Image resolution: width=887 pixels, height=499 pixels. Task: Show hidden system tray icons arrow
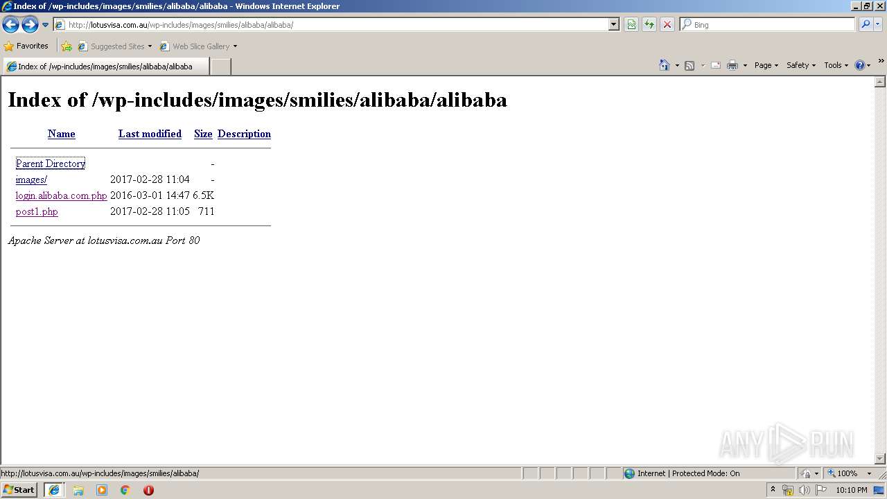point(773,490)
